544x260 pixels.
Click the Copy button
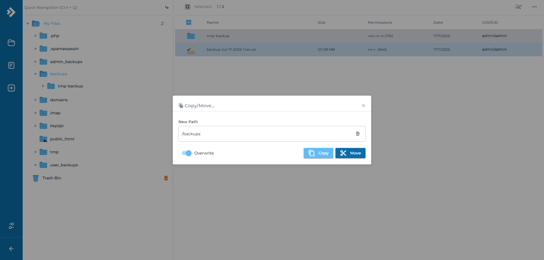click(318, 153)
